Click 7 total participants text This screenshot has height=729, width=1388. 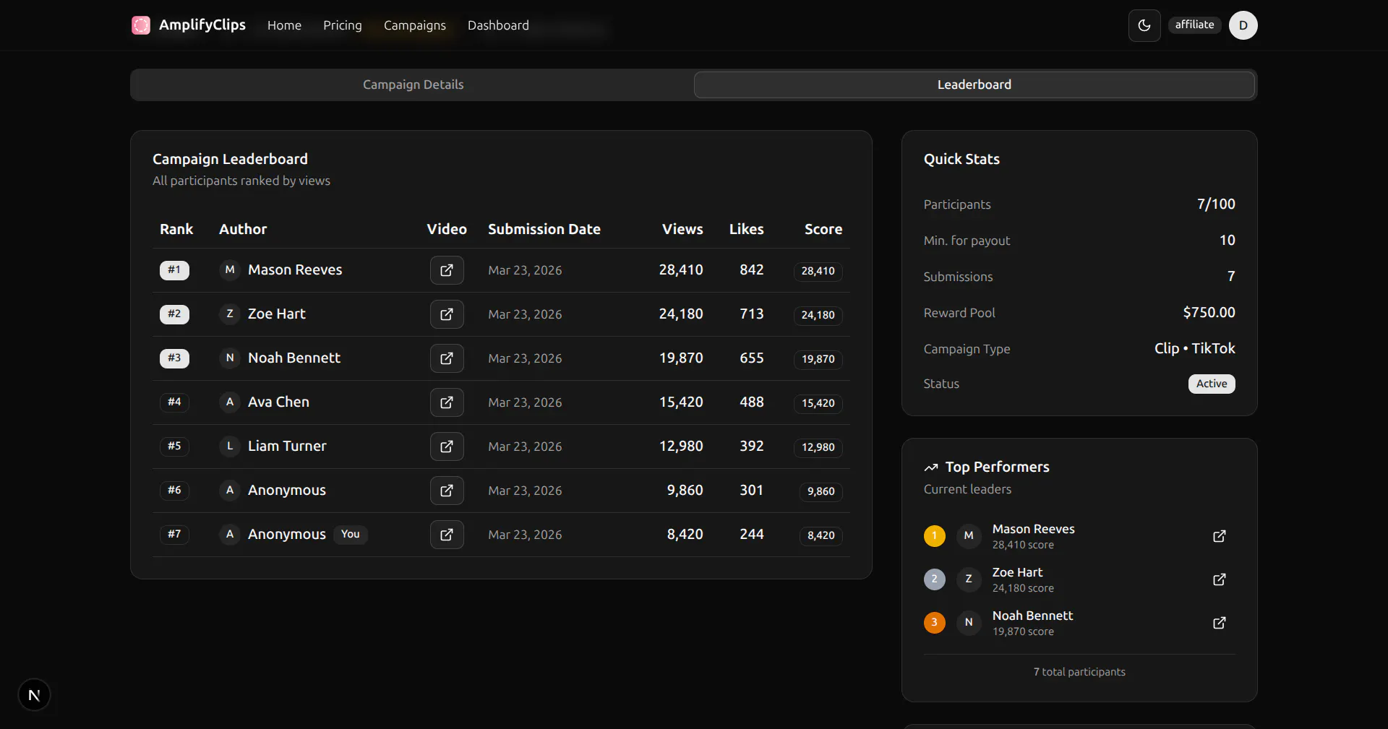pos(1079,672)
